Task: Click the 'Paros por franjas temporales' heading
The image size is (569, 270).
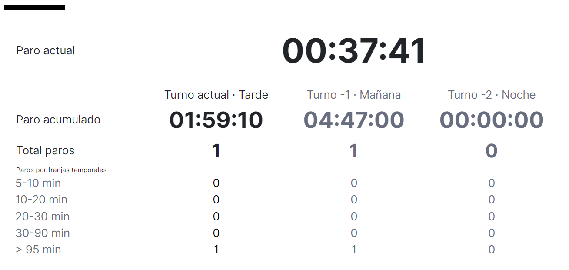Action: pos(61,170)
